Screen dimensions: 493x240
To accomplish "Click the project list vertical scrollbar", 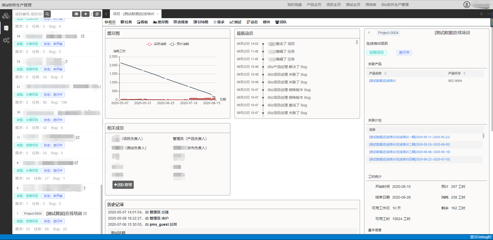I will click(101, 209).
